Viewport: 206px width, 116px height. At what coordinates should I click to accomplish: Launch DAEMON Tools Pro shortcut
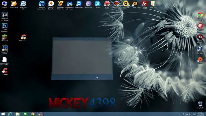pos(51,5)
